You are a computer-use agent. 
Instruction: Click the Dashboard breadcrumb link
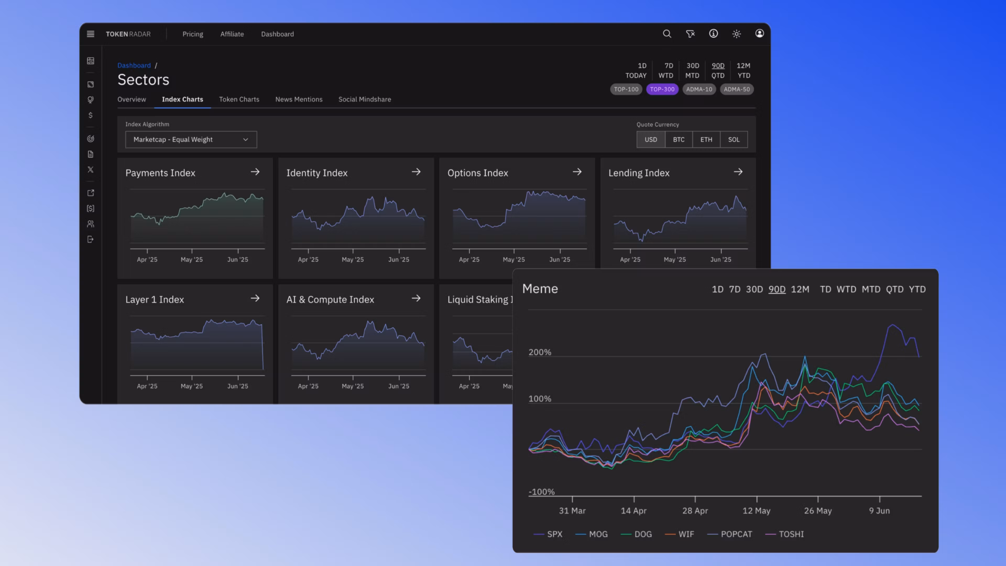click(134, 65)
